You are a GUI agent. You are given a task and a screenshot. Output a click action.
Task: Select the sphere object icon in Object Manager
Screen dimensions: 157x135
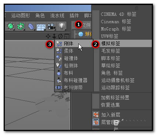point(81,34)
